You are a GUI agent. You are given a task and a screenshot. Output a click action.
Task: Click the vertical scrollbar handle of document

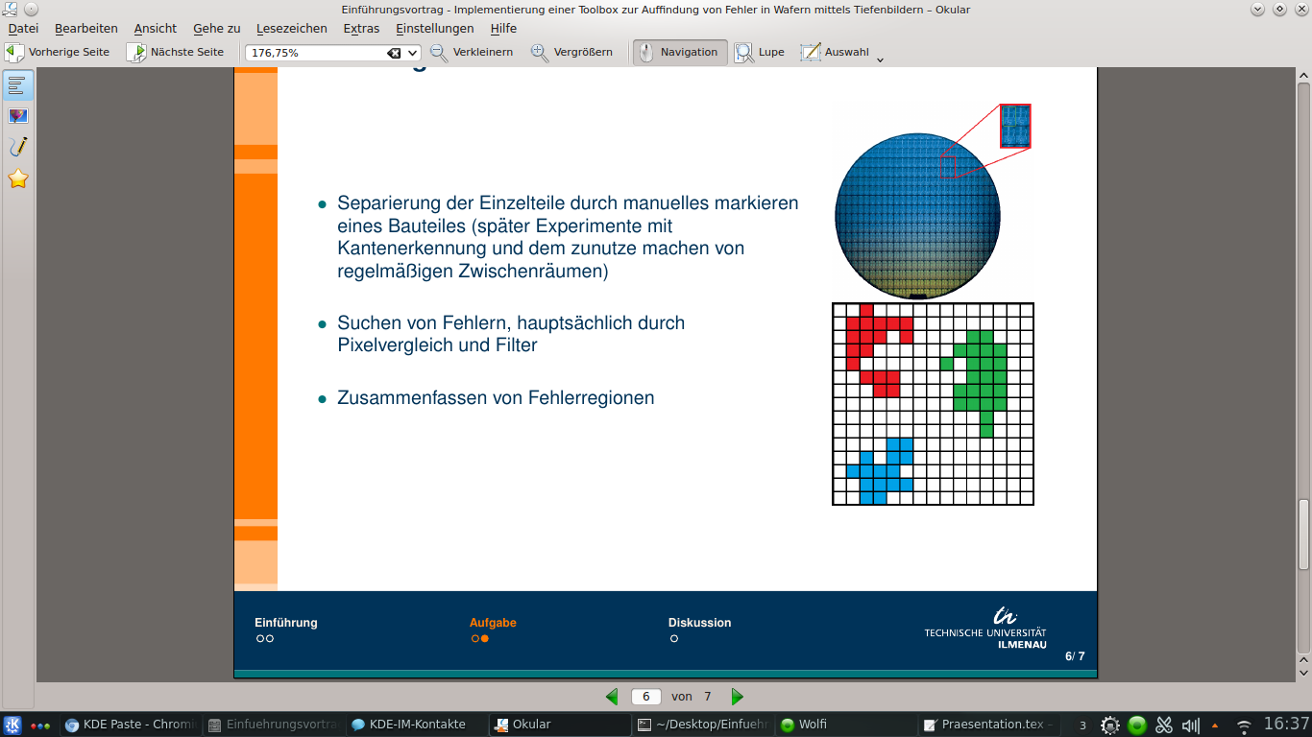pos(1304,535)
